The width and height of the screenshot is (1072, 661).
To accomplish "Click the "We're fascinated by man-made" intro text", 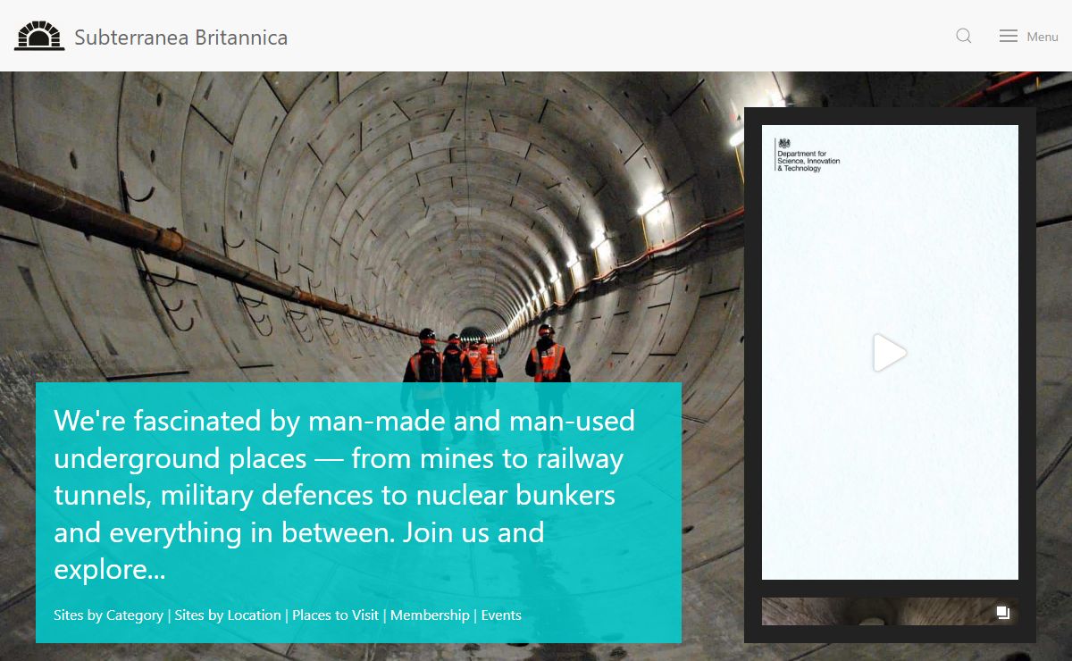I will [x=345, y=494].
